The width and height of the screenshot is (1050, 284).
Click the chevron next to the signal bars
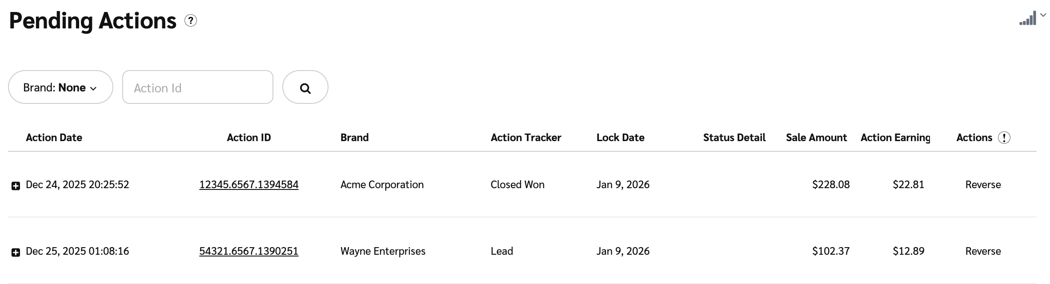(1043, 15)
